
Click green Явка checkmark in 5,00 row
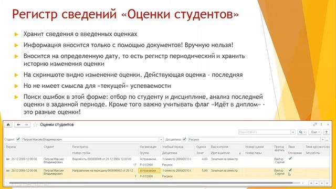point(290,170)
